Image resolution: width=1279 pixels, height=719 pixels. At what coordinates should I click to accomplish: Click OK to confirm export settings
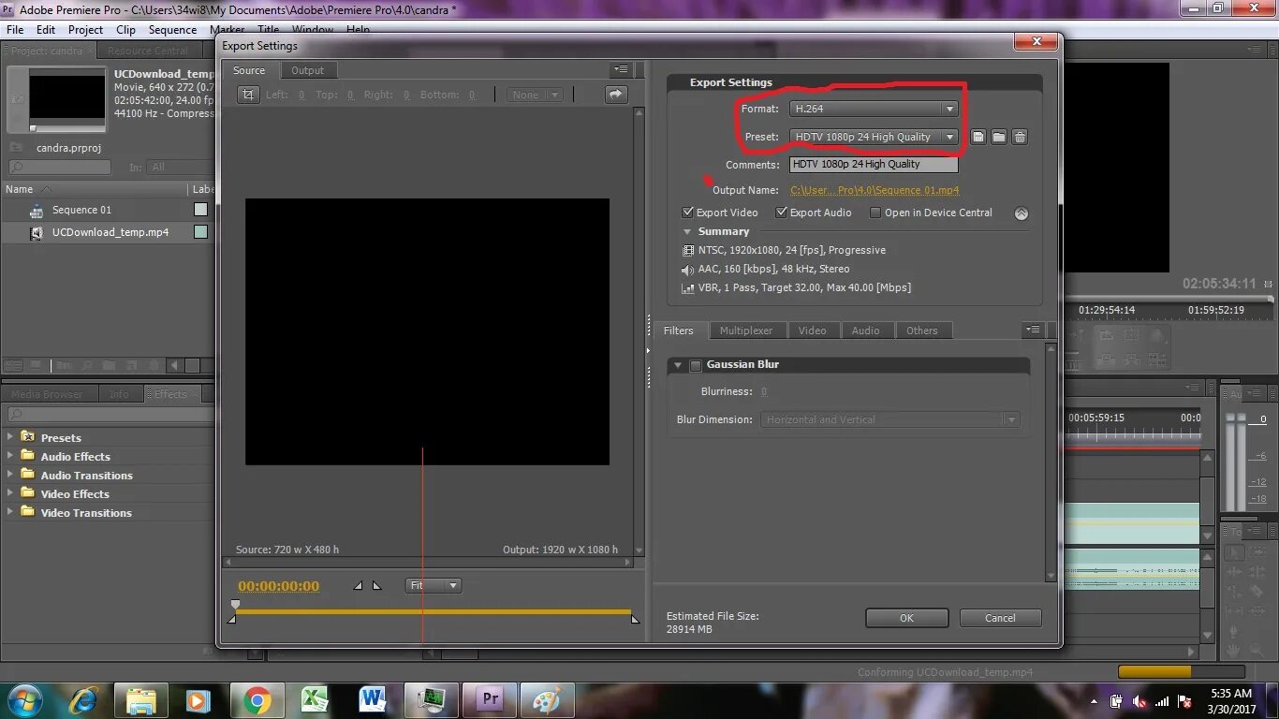coord(906,618)
